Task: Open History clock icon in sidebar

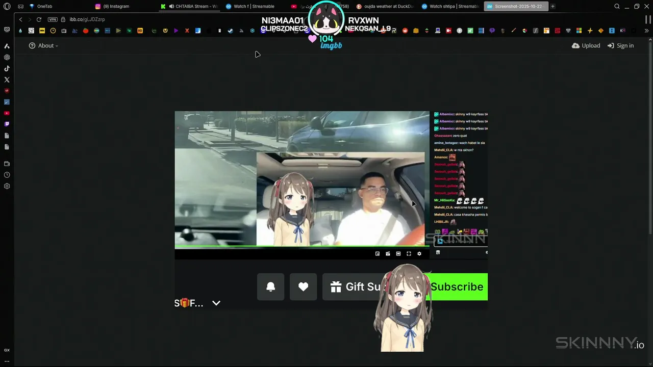Action: pyautogui.click(x=7, y=175)
